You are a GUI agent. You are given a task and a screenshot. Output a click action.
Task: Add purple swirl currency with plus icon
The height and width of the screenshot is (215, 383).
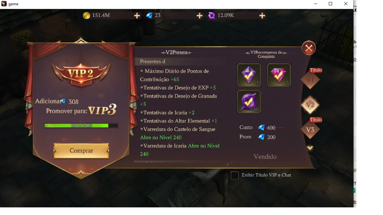pyautogui.click(x=262, y=16)
